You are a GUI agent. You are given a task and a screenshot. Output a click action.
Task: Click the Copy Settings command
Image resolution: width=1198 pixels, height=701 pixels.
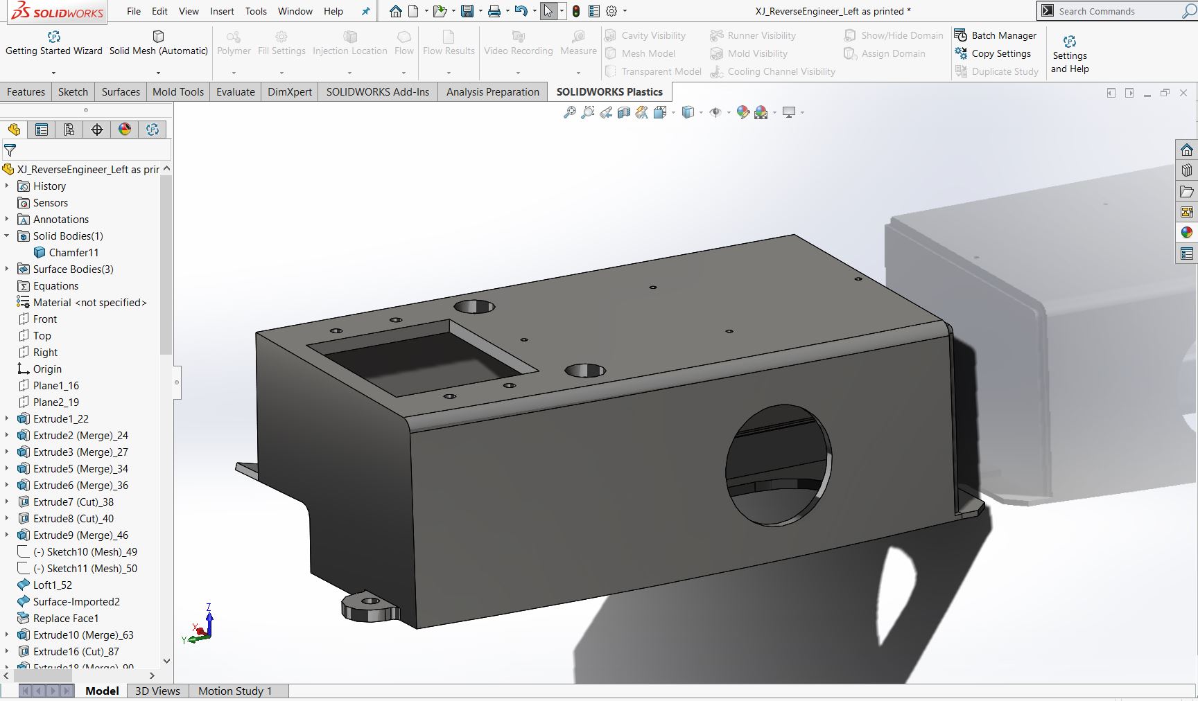pyautogui.click(x=993, y=53)
